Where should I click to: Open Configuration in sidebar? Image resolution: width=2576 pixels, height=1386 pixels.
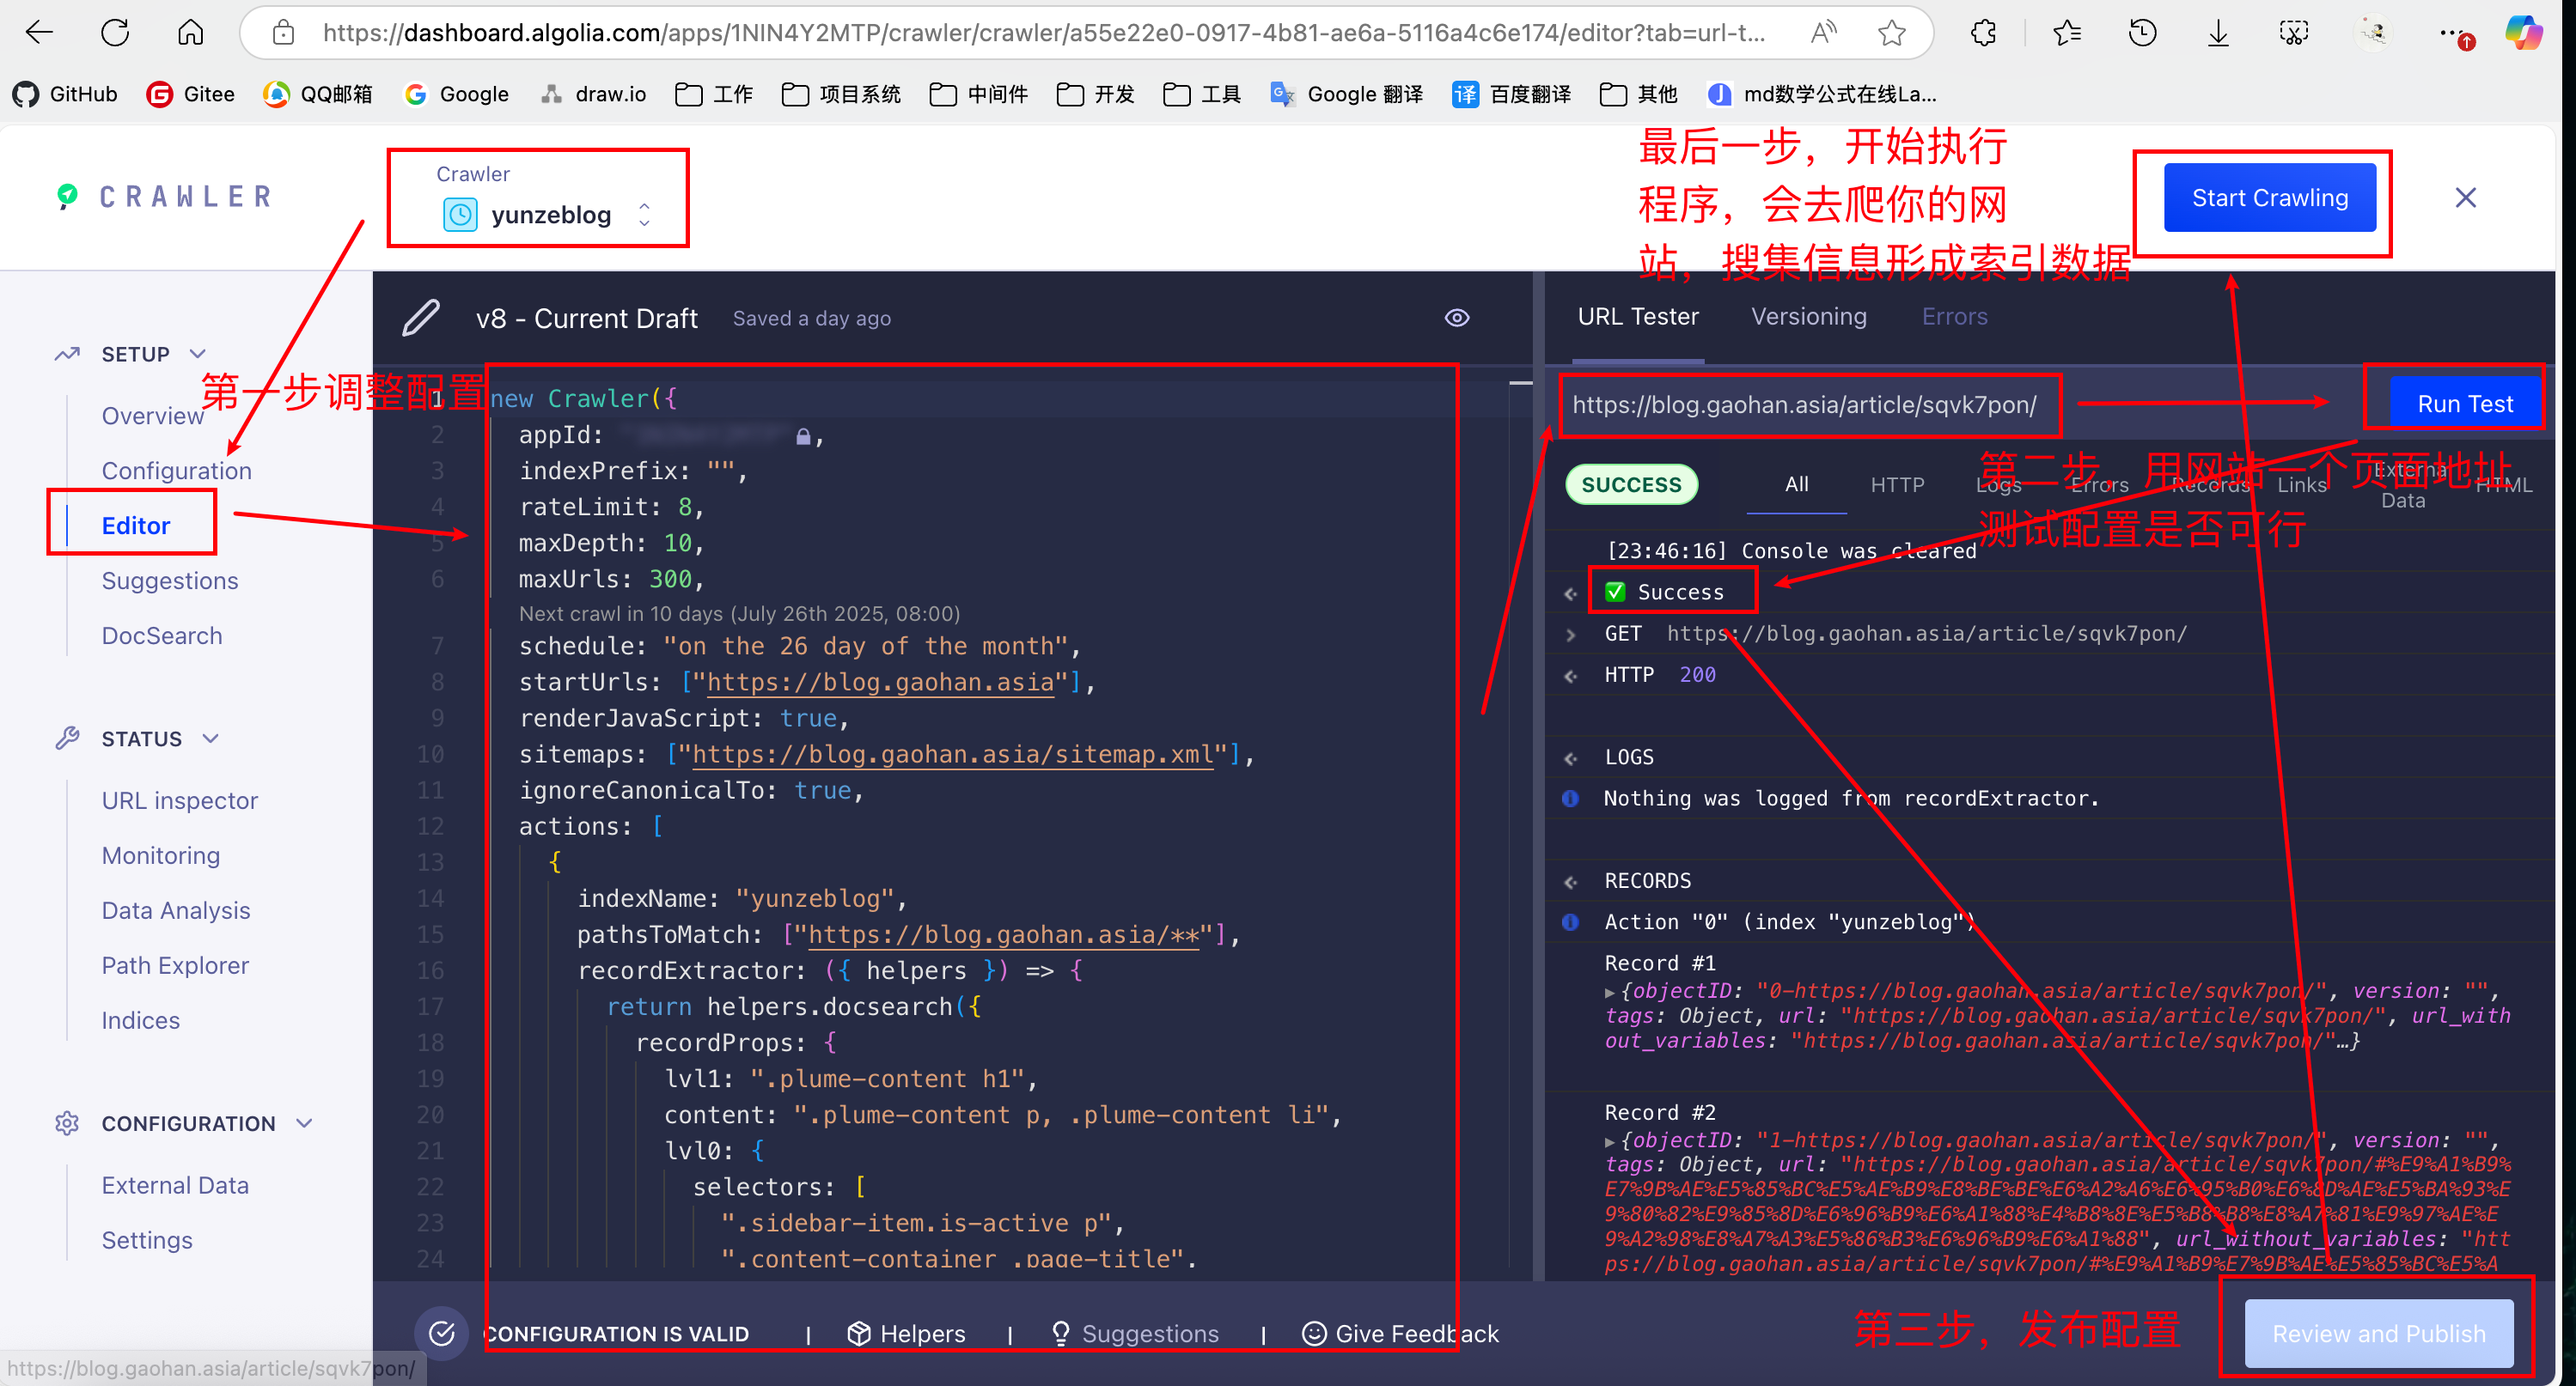click(177, 471)
